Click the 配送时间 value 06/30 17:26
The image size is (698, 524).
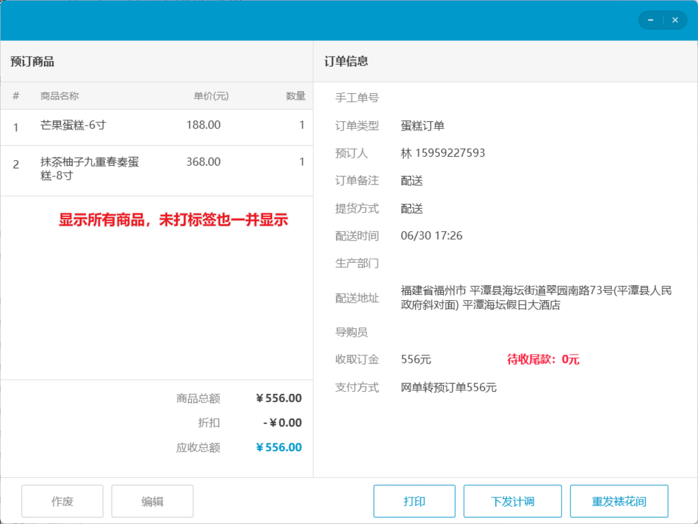coord(432,235)
